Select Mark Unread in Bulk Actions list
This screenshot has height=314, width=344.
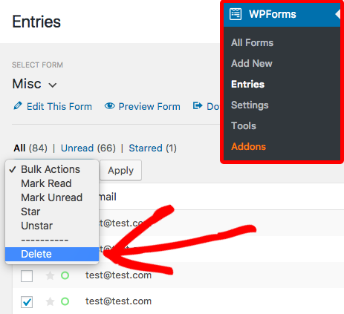coord(52,197)
